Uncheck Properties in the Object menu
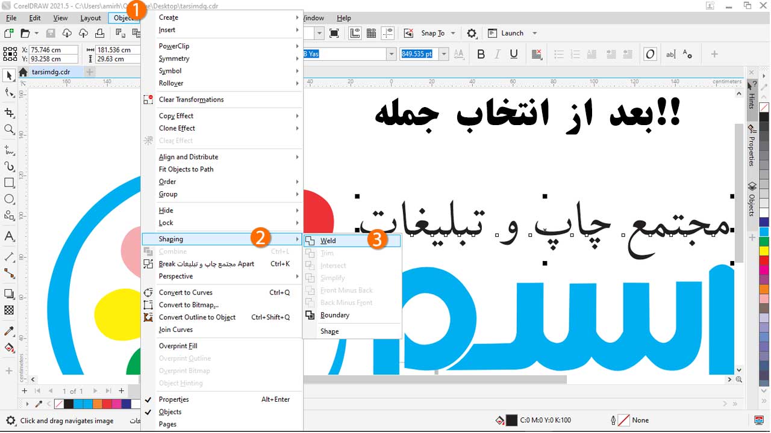The image size is (771, 433). coord(173,399)
